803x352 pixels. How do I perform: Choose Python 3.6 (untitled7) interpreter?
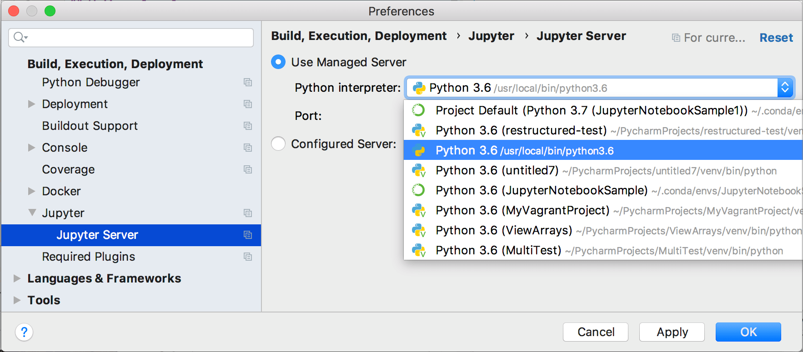coord(603,170)
